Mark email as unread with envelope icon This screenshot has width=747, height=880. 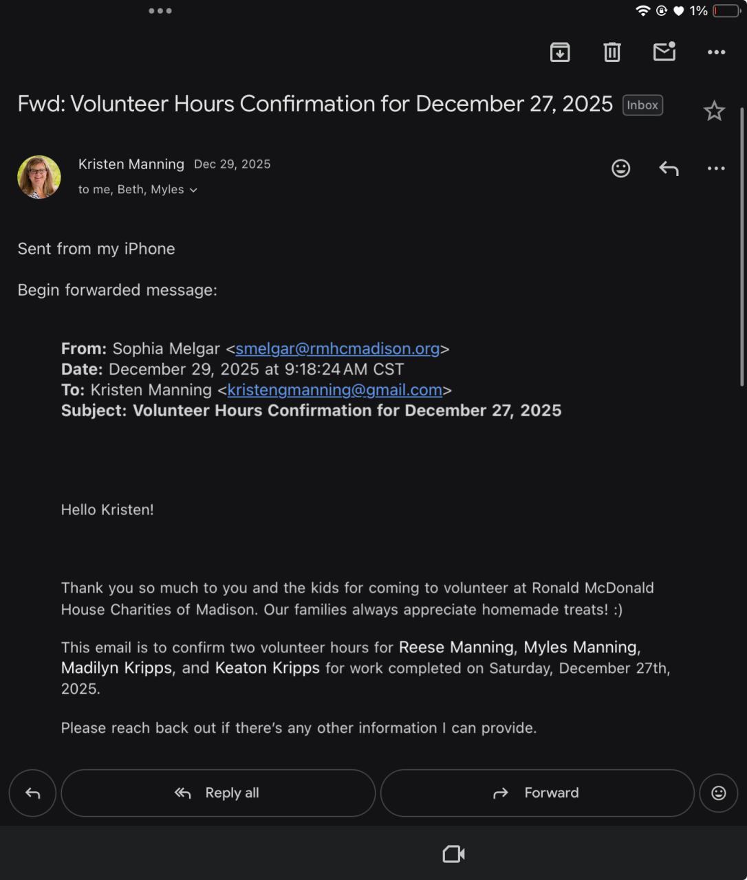click(664, 52)
